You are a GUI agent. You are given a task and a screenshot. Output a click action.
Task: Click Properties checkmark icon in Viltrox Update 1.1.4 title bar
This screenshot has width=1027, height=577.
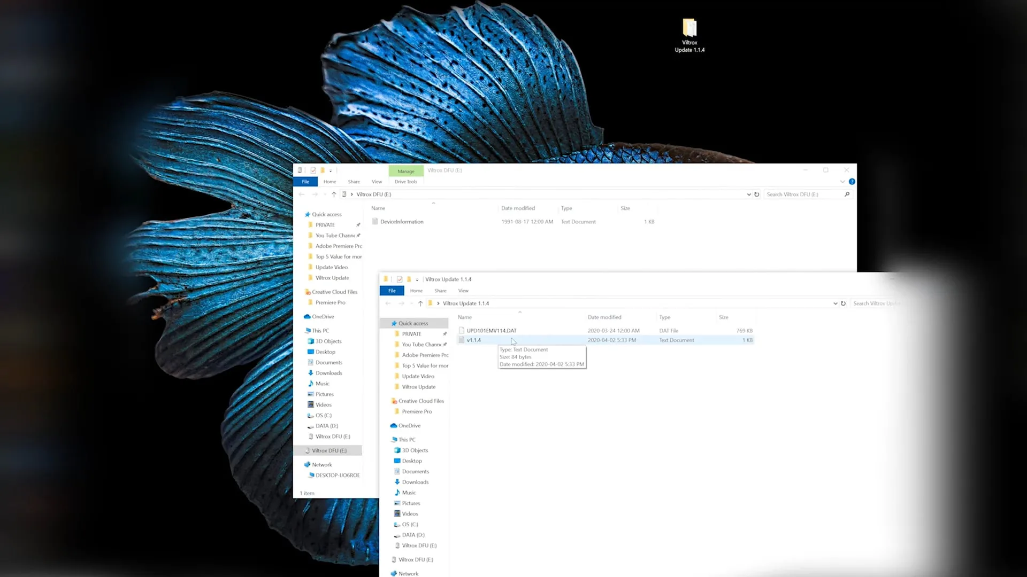click(400, 279)
